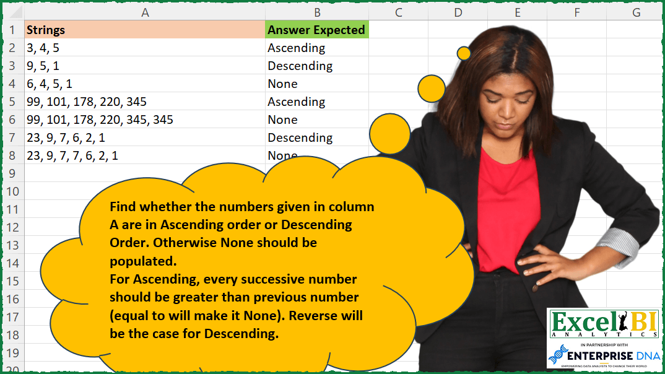Select row 5 header
The width and height of the screenshot is (665, 374).
click(x=12, y=102)
